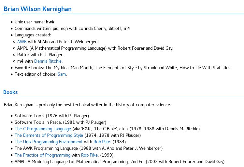Click the Software Tools in Pascal entry

coord(60,122)
